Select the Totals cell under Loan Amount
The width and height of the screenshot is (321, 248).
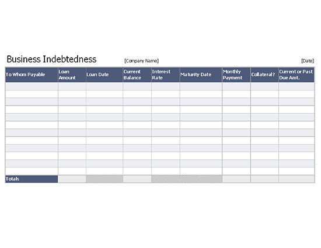(72, 179)
